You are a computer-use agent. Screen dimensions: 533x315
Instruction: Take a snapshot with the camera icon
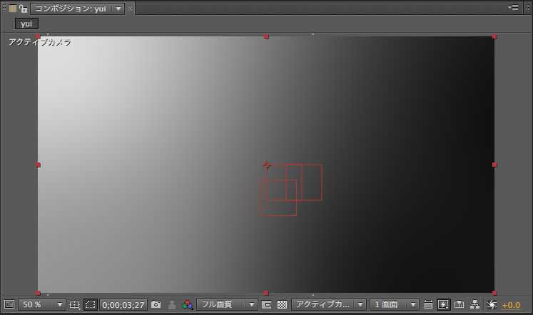(156, 304)
